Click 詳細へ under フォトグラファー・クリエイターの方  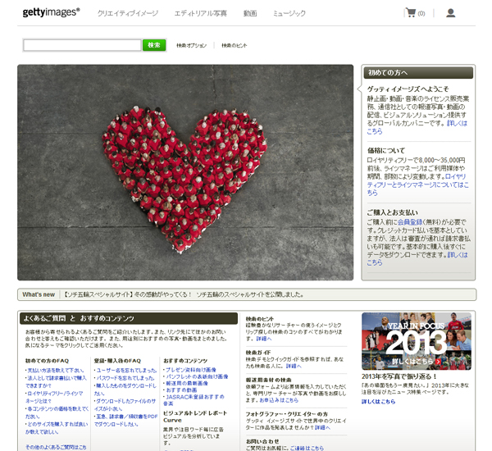tap(322, 427)
